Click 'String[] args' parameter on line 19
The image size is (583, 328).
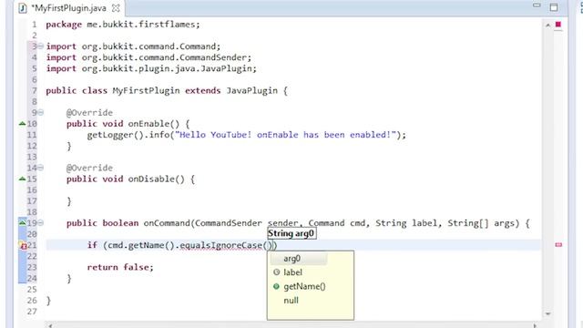click(483, 223)
